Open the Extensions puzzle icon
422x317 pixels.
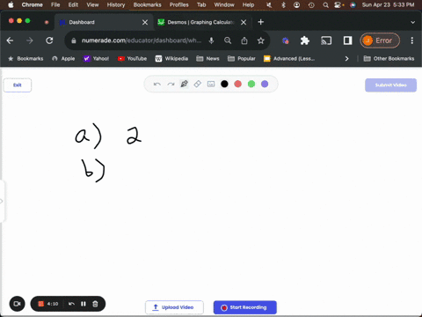tap(305, 41)
